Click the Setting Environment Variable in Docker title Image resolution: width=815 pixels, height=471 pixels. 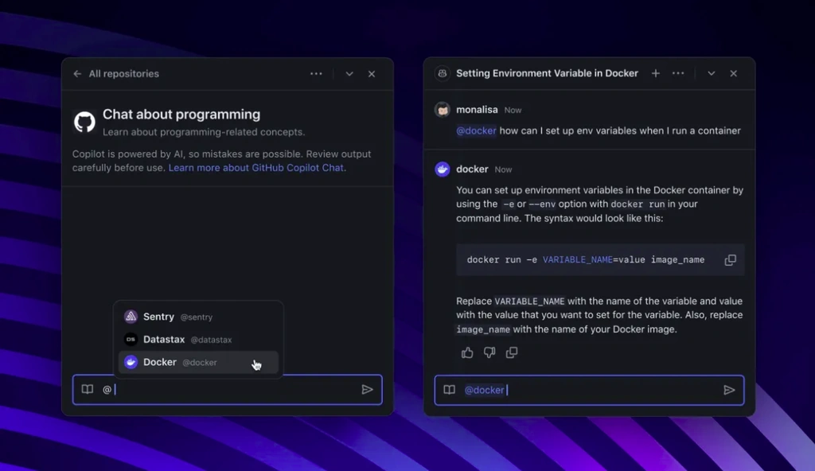[547, 73]
